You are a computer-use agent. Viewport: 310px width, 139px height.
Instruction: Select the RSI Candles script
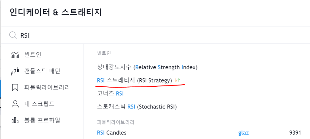tap(111, 133)
